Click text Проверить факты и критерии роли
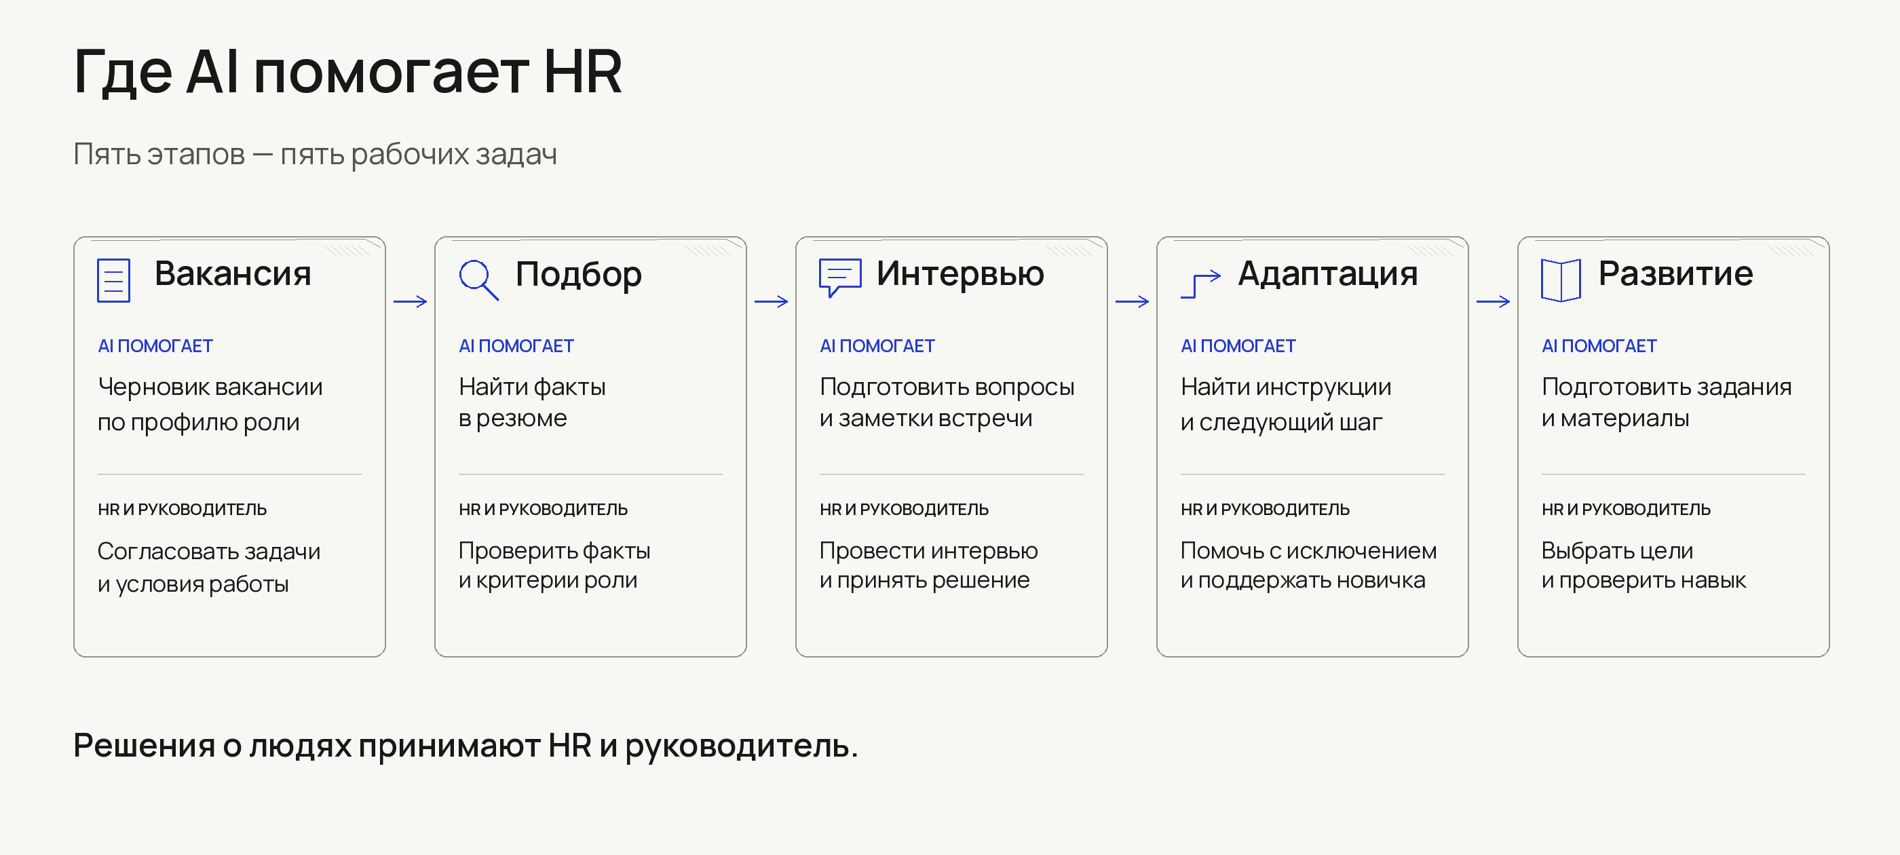 [554, 566]
